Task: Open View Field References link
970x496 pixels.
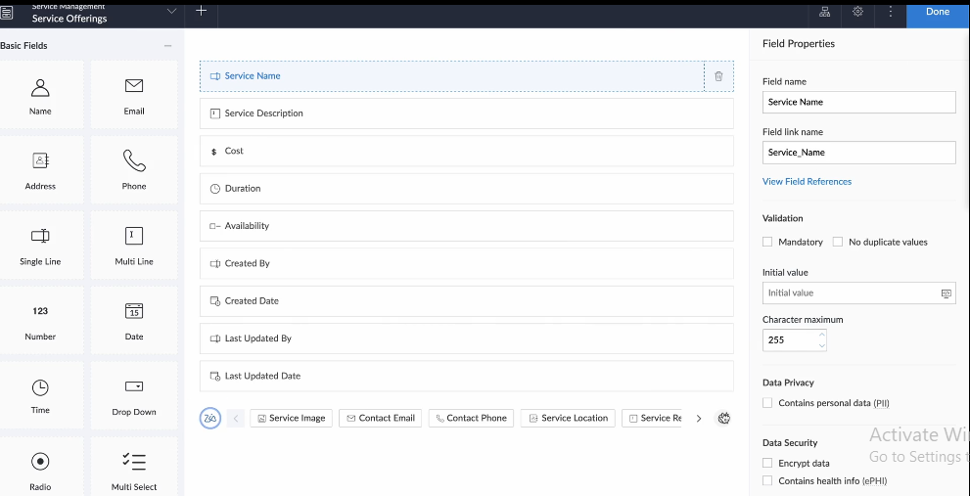Action: [807, 182]
